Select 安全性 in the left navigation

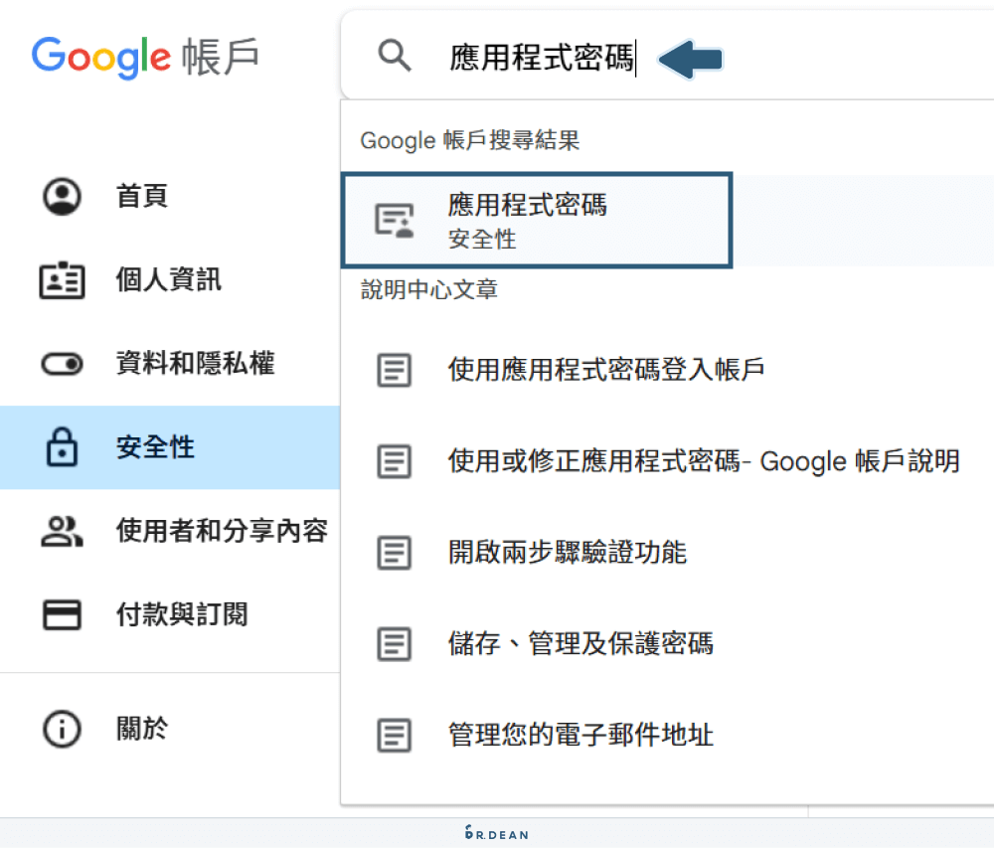point(154,447)
